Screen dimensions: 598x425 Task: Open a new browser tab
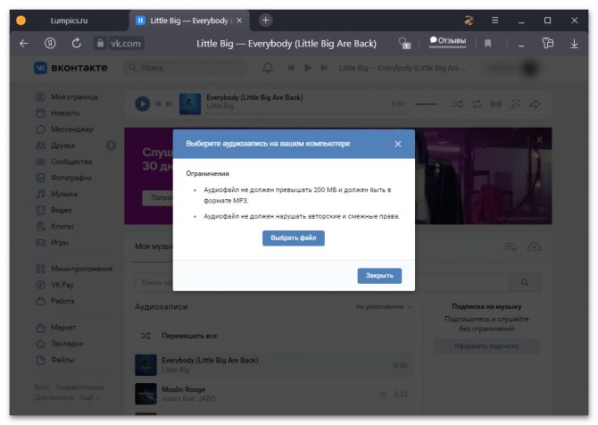point(266,21)
